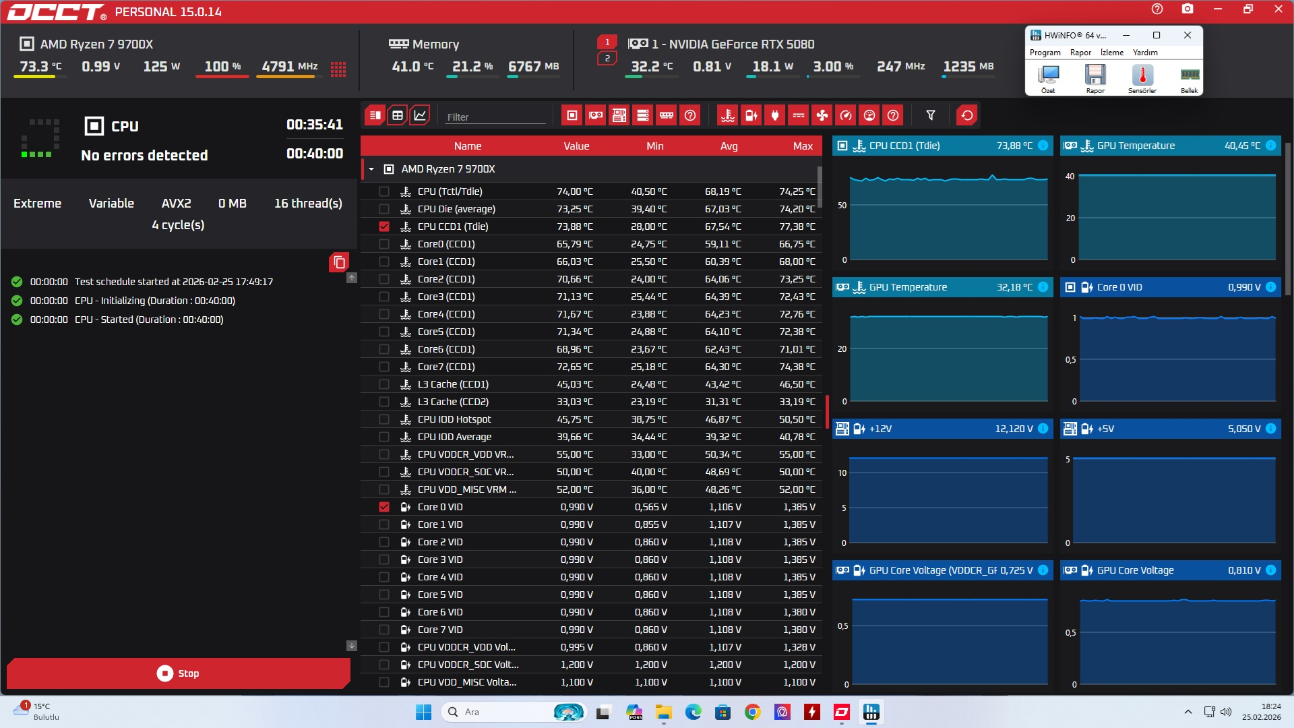
Task: Click the sensor Filter text field
Action: point(495,117)
